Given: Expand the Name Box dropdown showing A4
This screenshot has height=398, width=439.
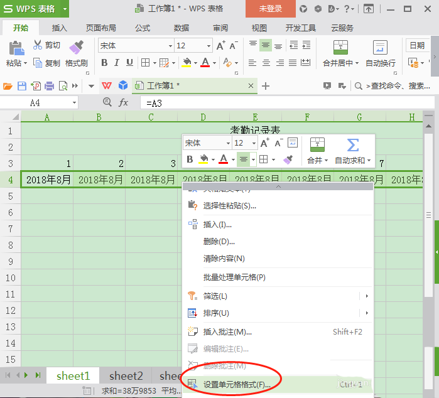Looking at the screenshot, I should pos(74,102).
